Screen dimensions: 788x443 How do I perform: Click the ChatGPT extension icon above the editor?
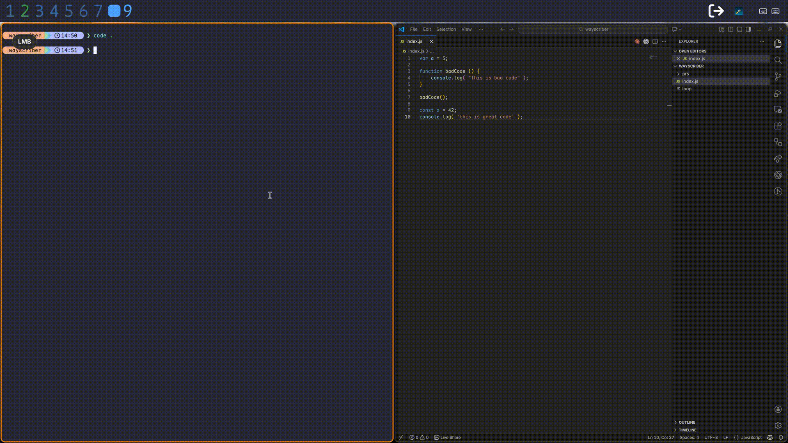[646, 41]
